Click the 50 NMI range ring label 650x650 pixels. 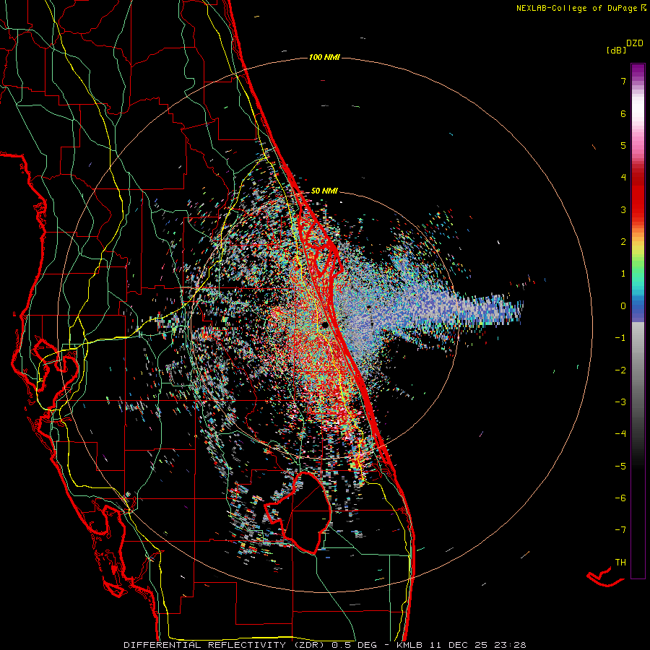(x=324, y=191)
